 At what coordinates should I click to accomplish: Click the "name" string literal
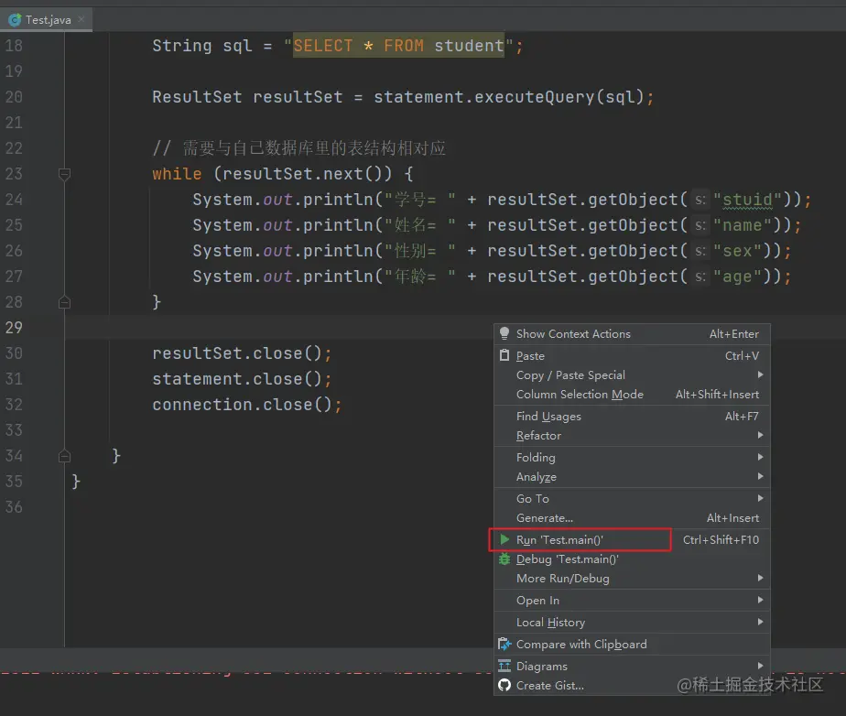743,225
